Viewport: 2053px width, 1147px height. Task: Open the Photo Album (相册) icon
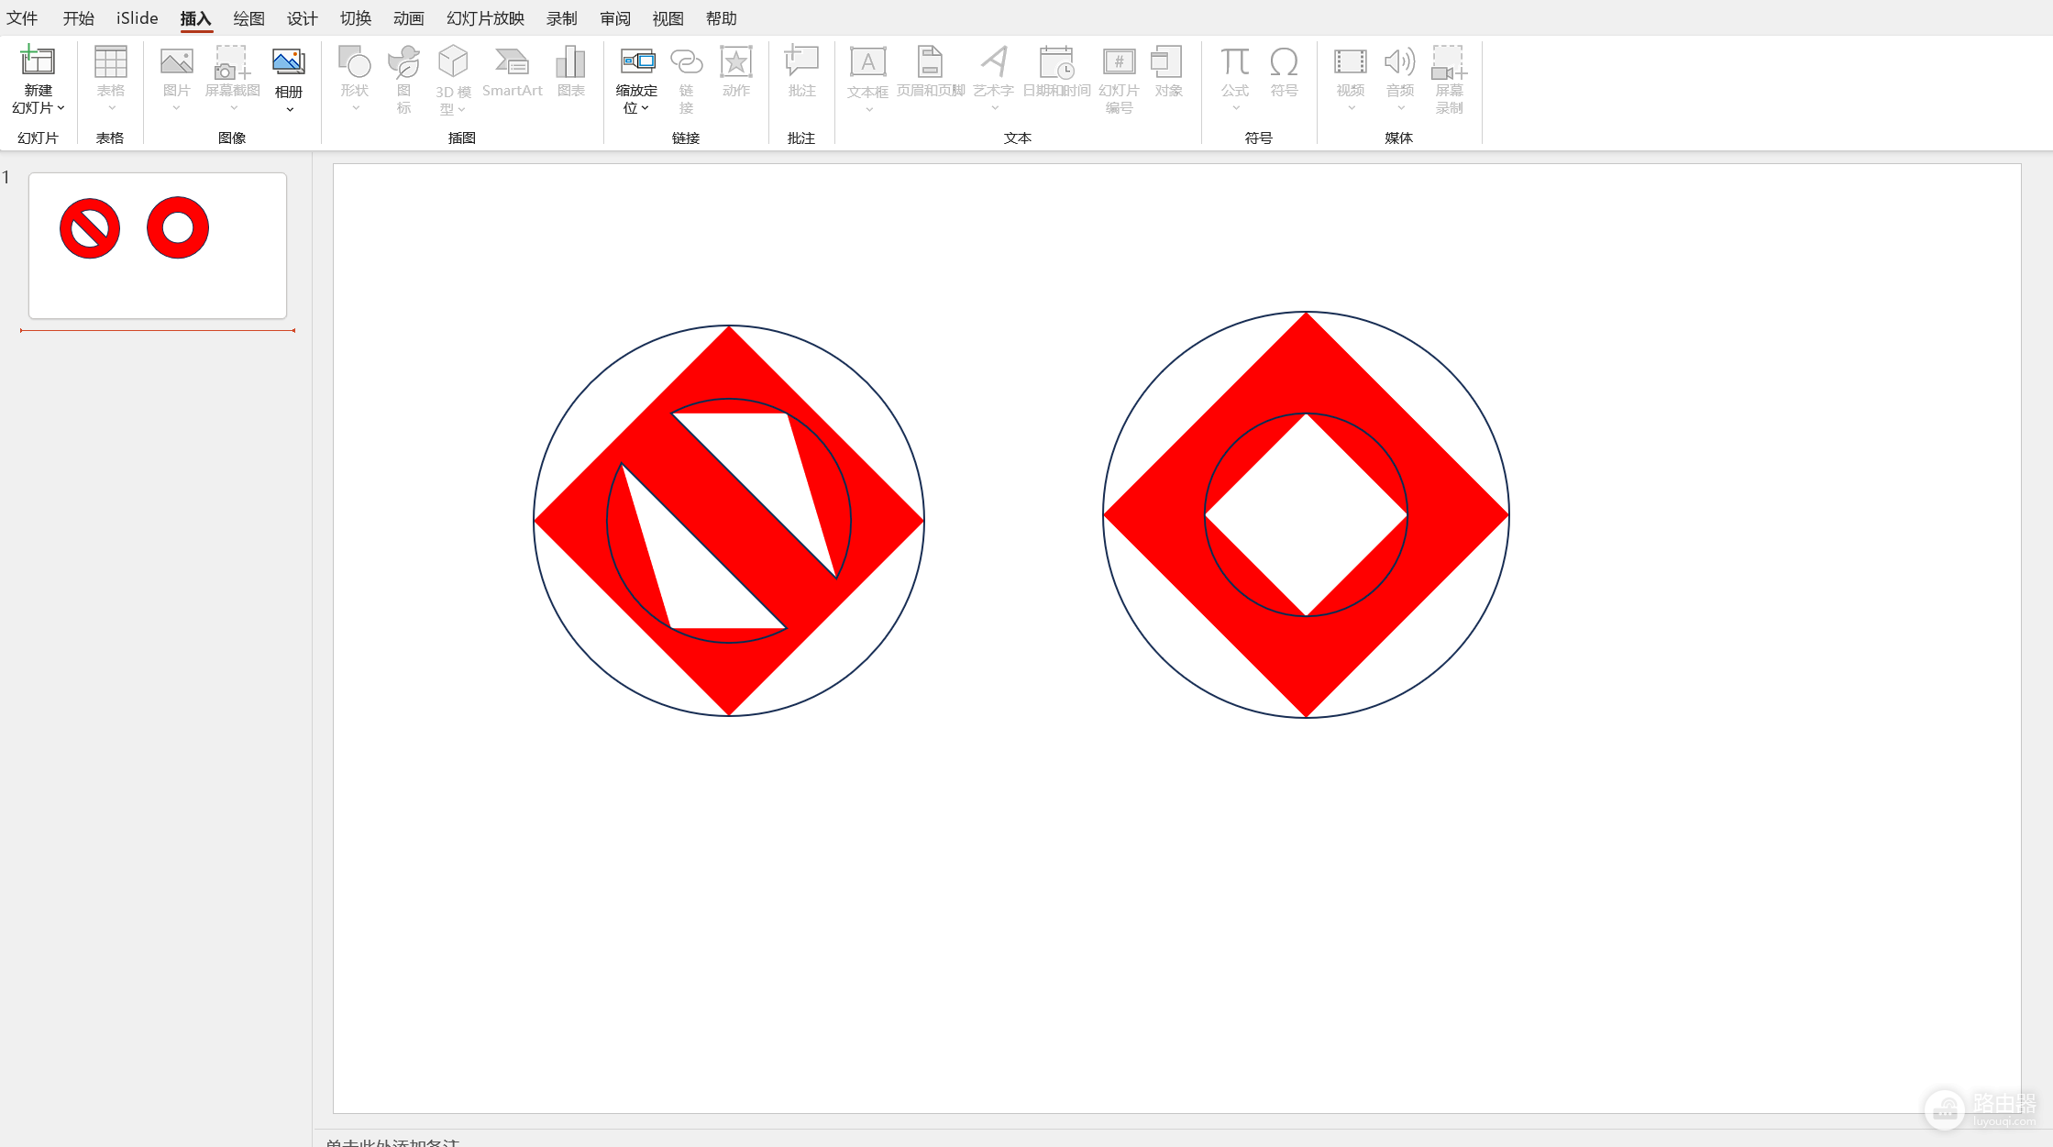click(x=288, y=62)
